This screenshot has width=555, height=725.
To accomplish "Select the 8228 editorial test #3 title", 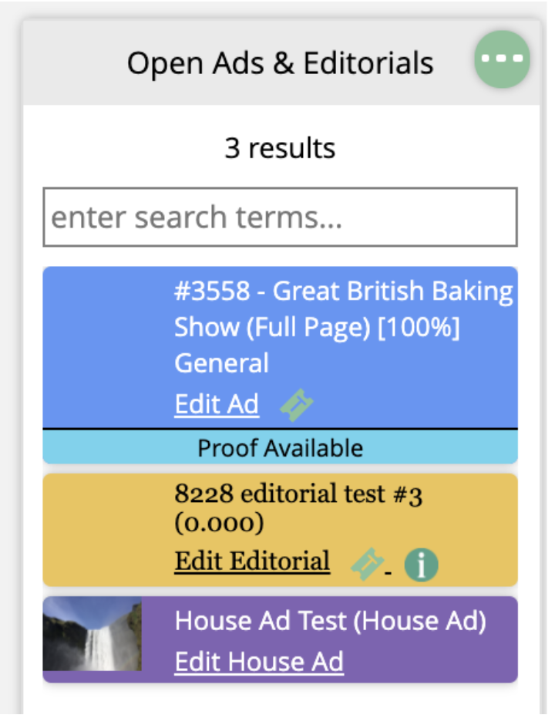I will click(298, 494).
